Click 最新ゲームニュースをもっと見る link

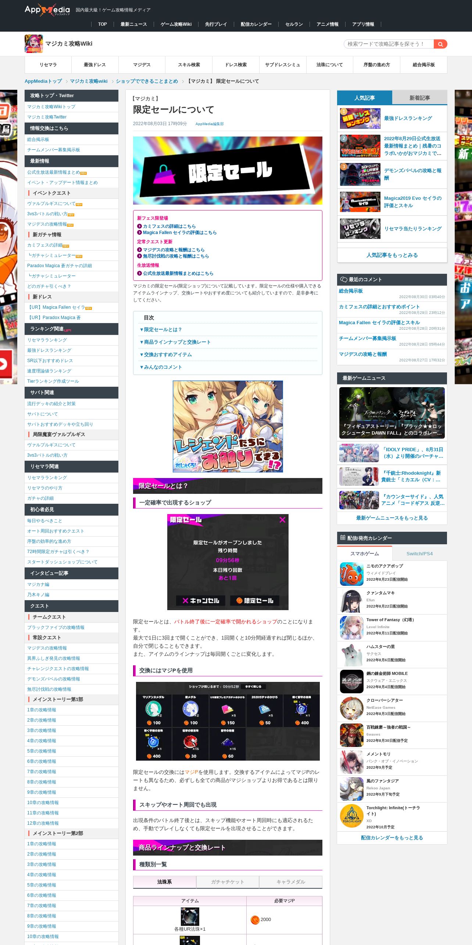tap(392, 518)
